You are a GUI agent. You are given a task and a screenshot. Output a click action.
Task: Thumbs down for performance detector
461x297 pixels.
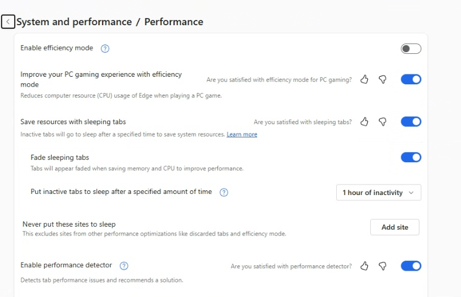coord(383,266)
